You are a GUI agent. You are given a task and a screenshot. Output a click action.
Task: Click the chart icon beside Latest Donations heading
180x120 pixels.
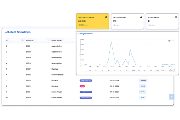(6, 32)
